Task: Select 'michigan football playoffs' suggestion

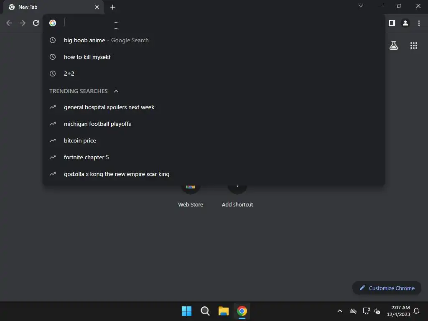Action: (214, 124)
